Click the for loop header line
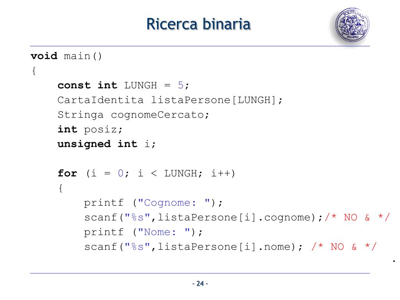Screen dimensions: 400x300 (x=146, y=173)
